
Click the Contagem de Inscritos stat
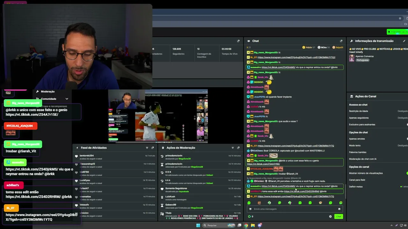tap(204, 53)
